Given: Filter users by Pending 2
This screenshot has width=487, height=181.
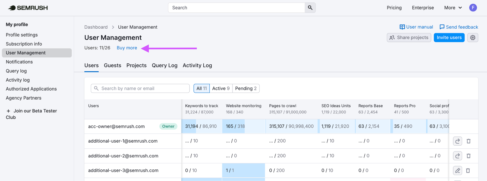Looking at the screenshot, I should [x=246, y=88].
